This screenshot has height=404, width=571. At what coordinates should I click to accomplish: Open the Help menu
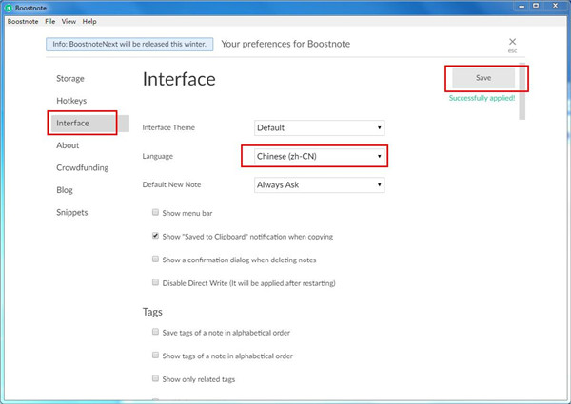click(89, 21)
